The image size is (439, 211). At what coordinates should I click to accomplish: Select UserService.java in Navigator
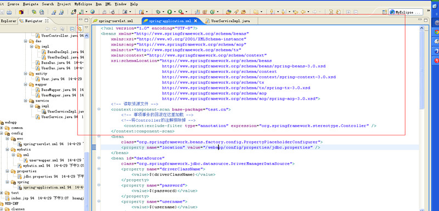point(60,117)
